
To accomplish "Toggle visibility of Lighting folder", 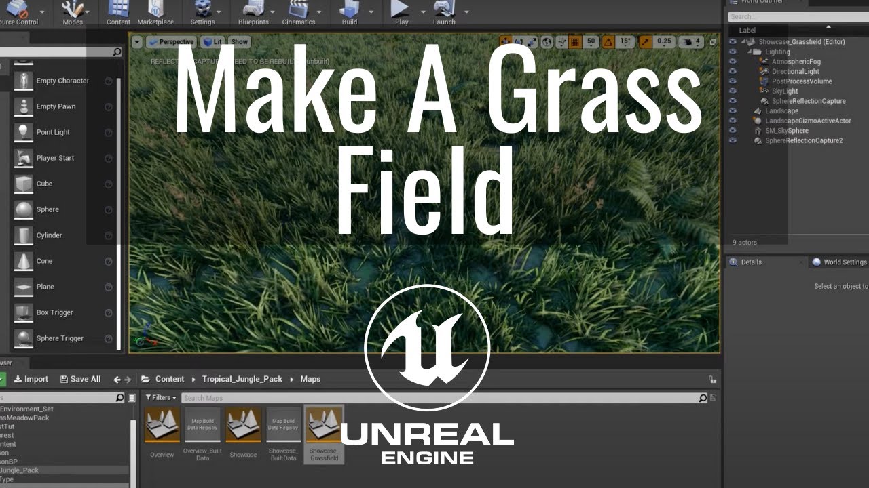I will coord(733,52).
